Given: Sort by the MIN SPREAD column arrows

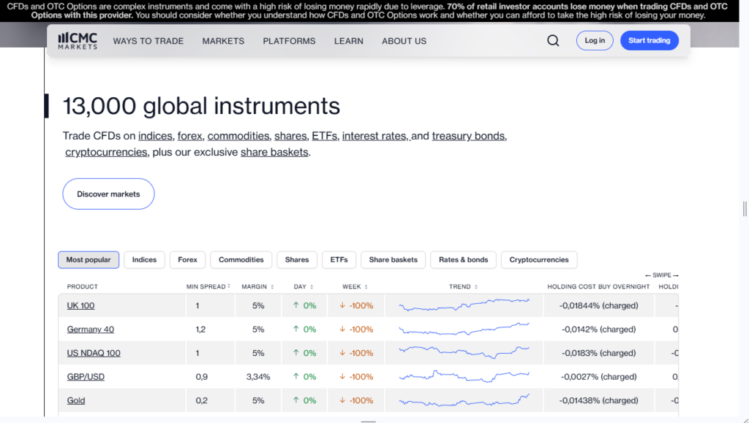Looking at the screenshot, I should (x=229, y=286).
